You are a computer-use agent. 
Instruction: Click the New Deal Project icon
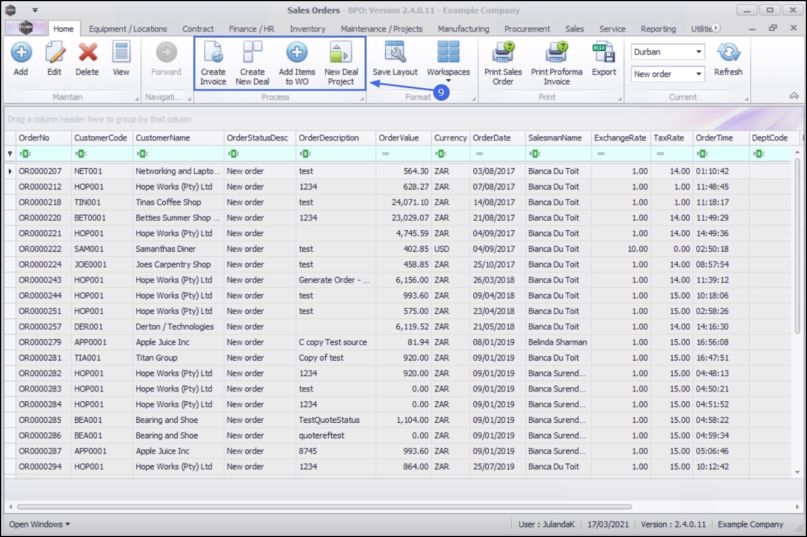[x=341, y=53]
